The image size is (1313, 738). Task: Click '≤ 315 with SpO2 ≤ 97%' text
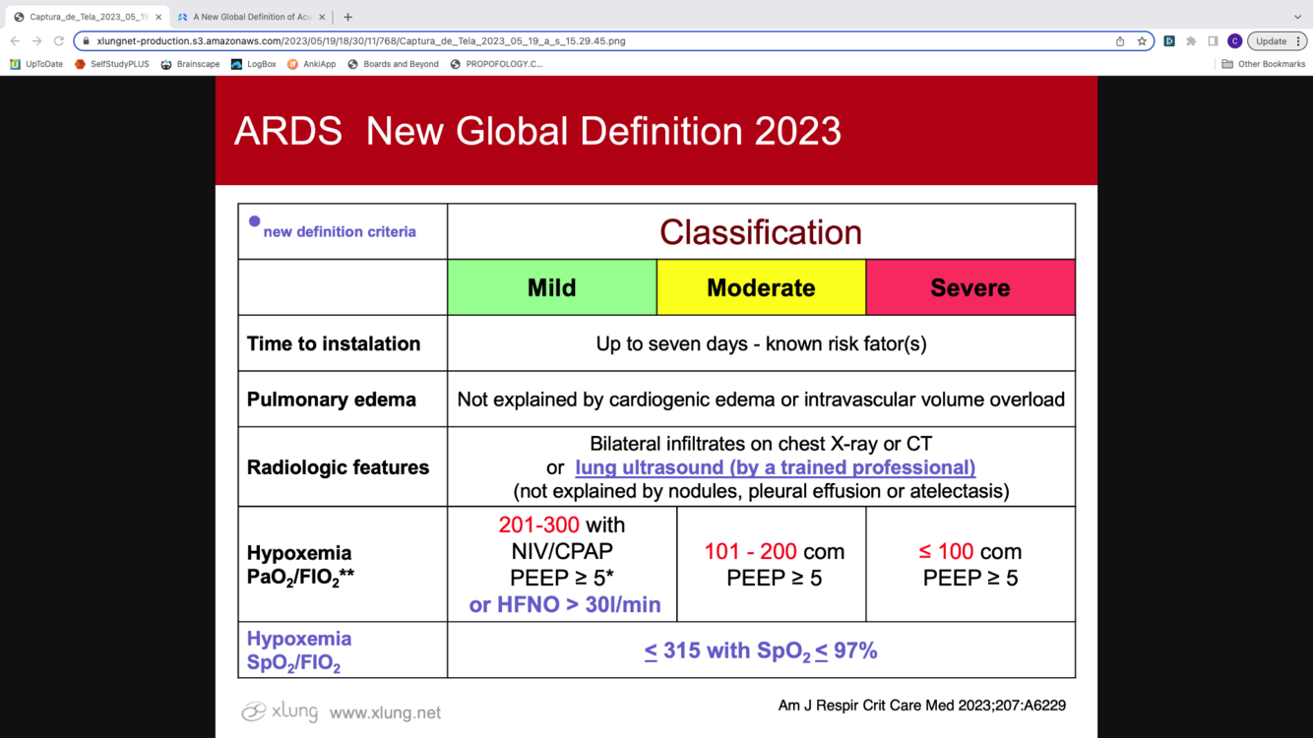(x=761, y=650)
